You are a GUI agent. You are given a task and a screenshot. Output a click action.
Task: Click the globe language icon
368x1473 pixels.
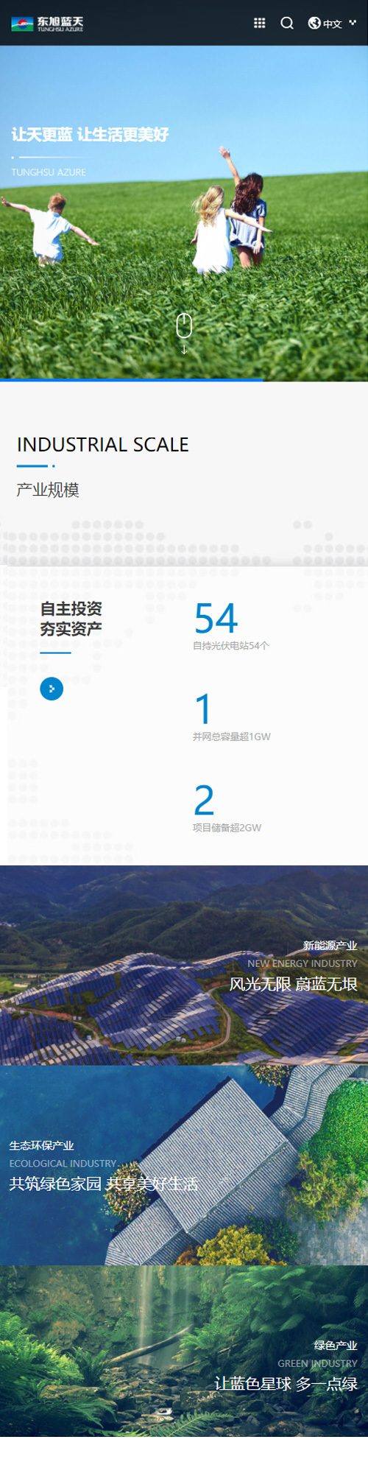(314, 23)
